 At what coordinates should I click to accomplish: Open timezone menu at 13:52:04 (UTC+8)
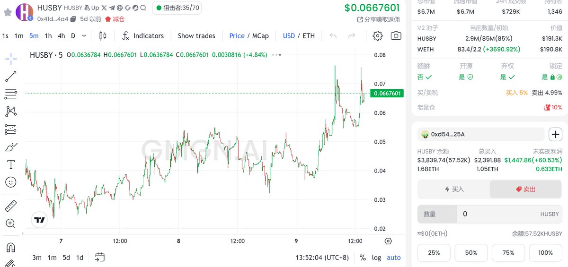323,258
